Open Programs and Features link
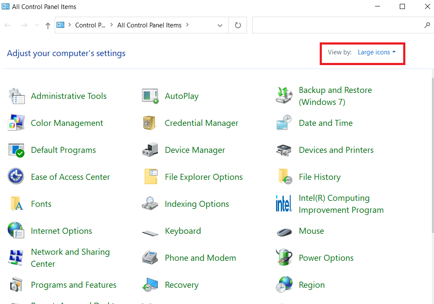434x304 pixels. pyautogui.click(x=74, y=285)
